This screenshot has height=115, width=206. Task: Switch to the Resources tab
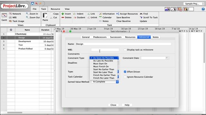coord(130,37)
